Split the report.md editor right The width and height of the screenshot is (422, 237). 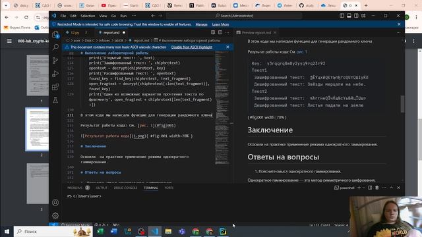click(220, 32)
